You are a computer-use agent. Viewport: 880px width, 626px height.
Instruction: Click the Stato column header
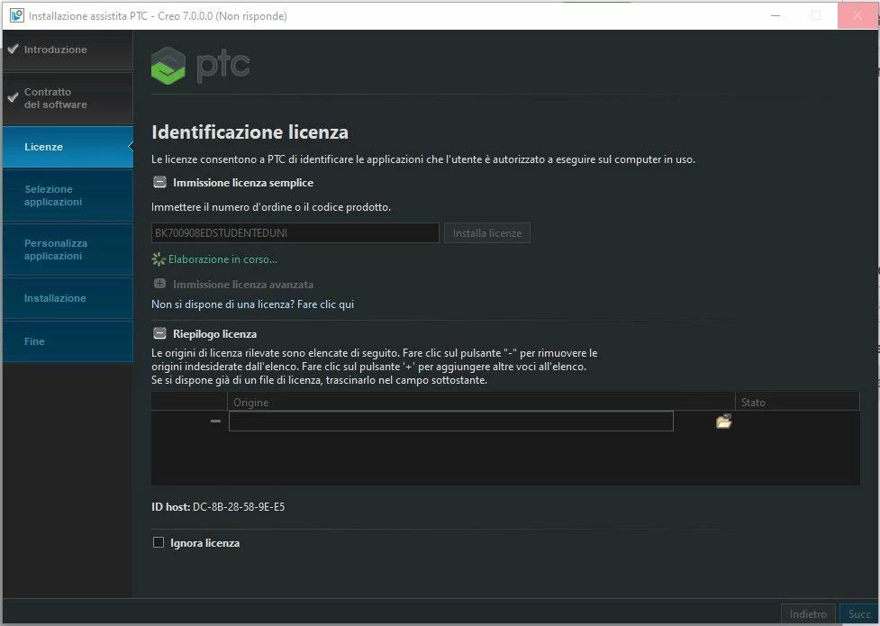pyautogui.click(x=797, y=402)
